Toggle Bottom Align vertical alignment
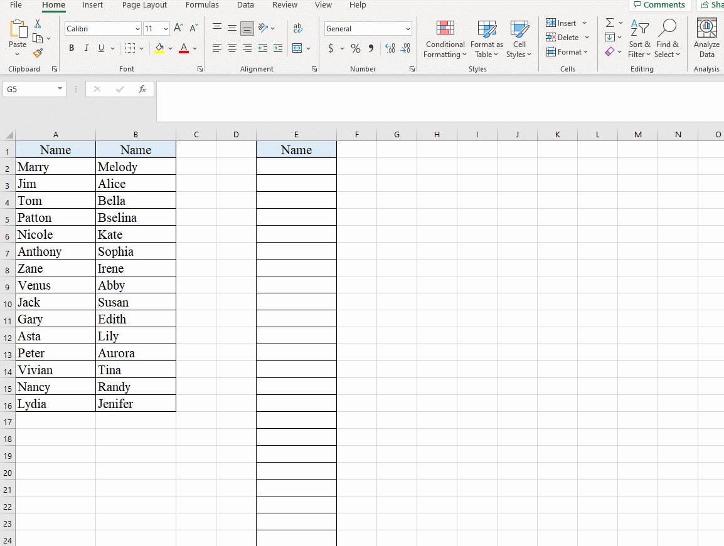The width and height of the screenshot is (724, 546). point(247,28)
